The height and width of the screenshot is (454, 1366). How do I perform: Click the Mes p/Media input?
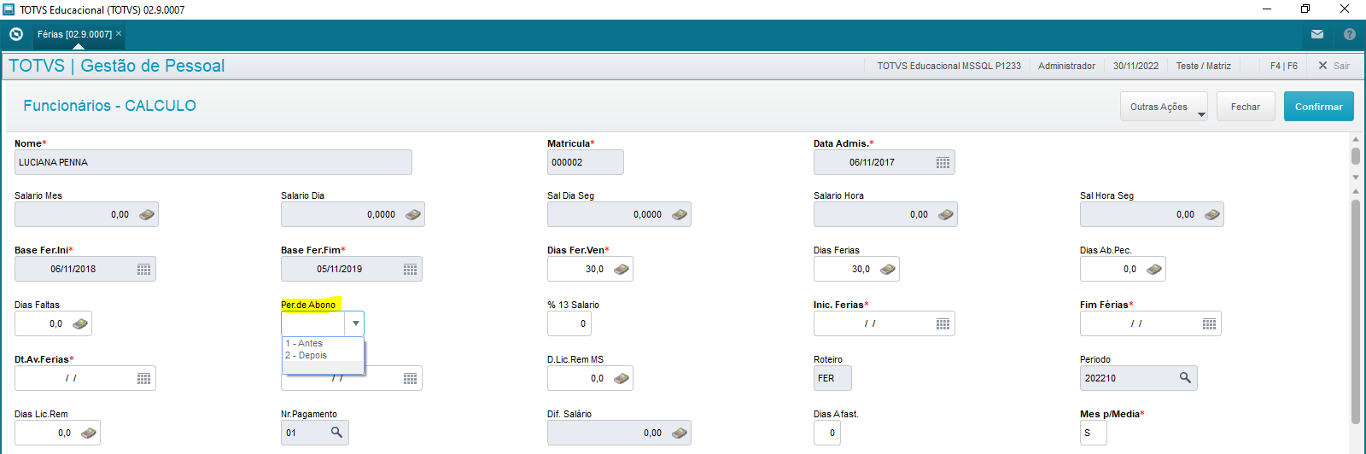[x=1094, y=433]
